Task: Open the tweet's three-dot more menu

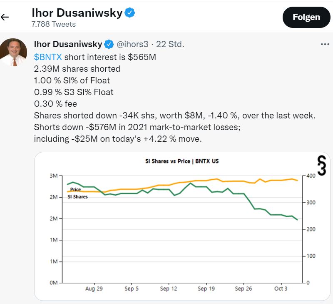Action: click(325, 44)
